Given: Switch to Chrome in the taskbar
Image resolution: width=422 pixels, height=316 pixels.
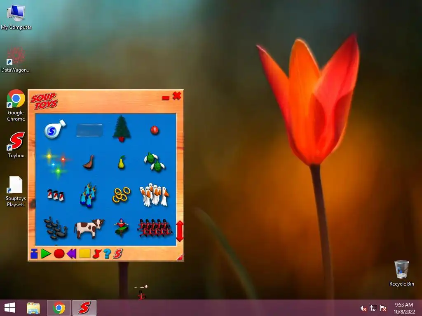Looking at the screenshot, I should 59,308.
